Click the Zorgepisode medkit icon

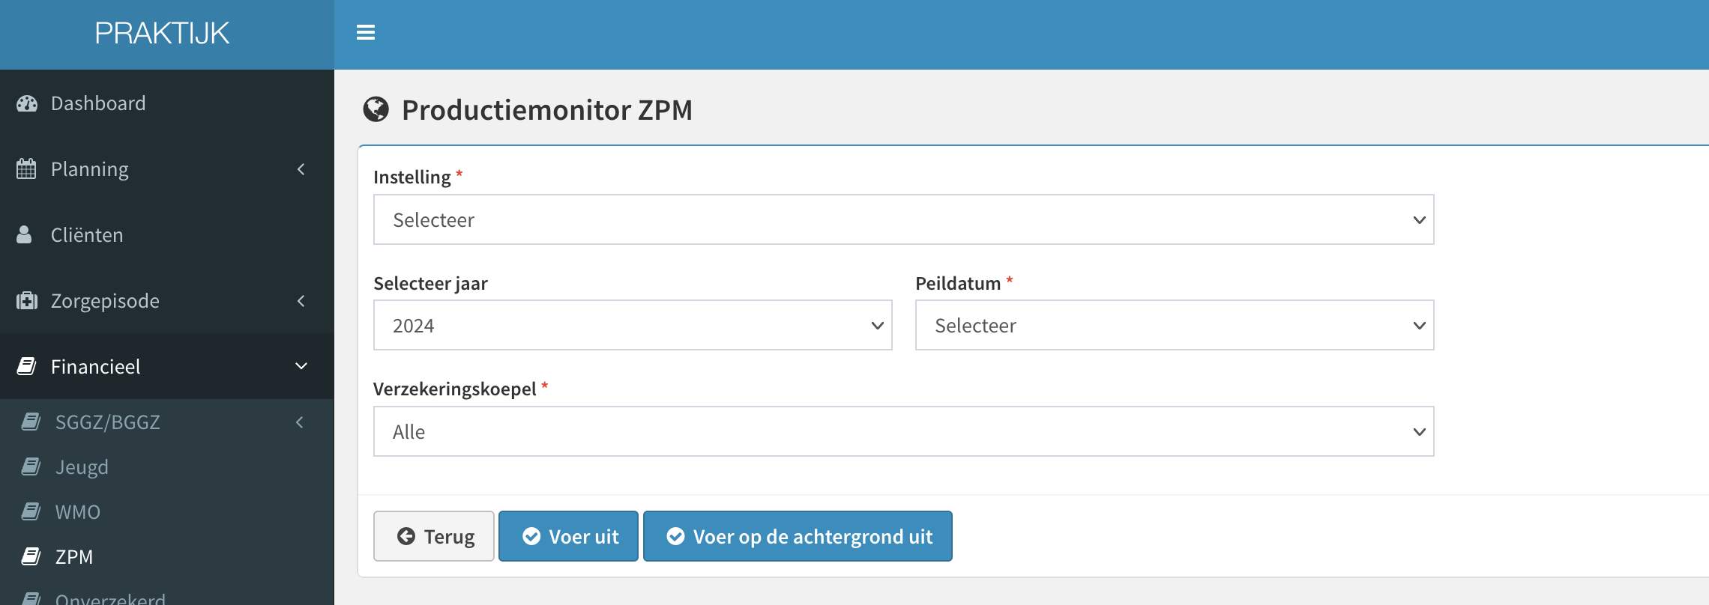pyautogui.click(x=27, y=300)
